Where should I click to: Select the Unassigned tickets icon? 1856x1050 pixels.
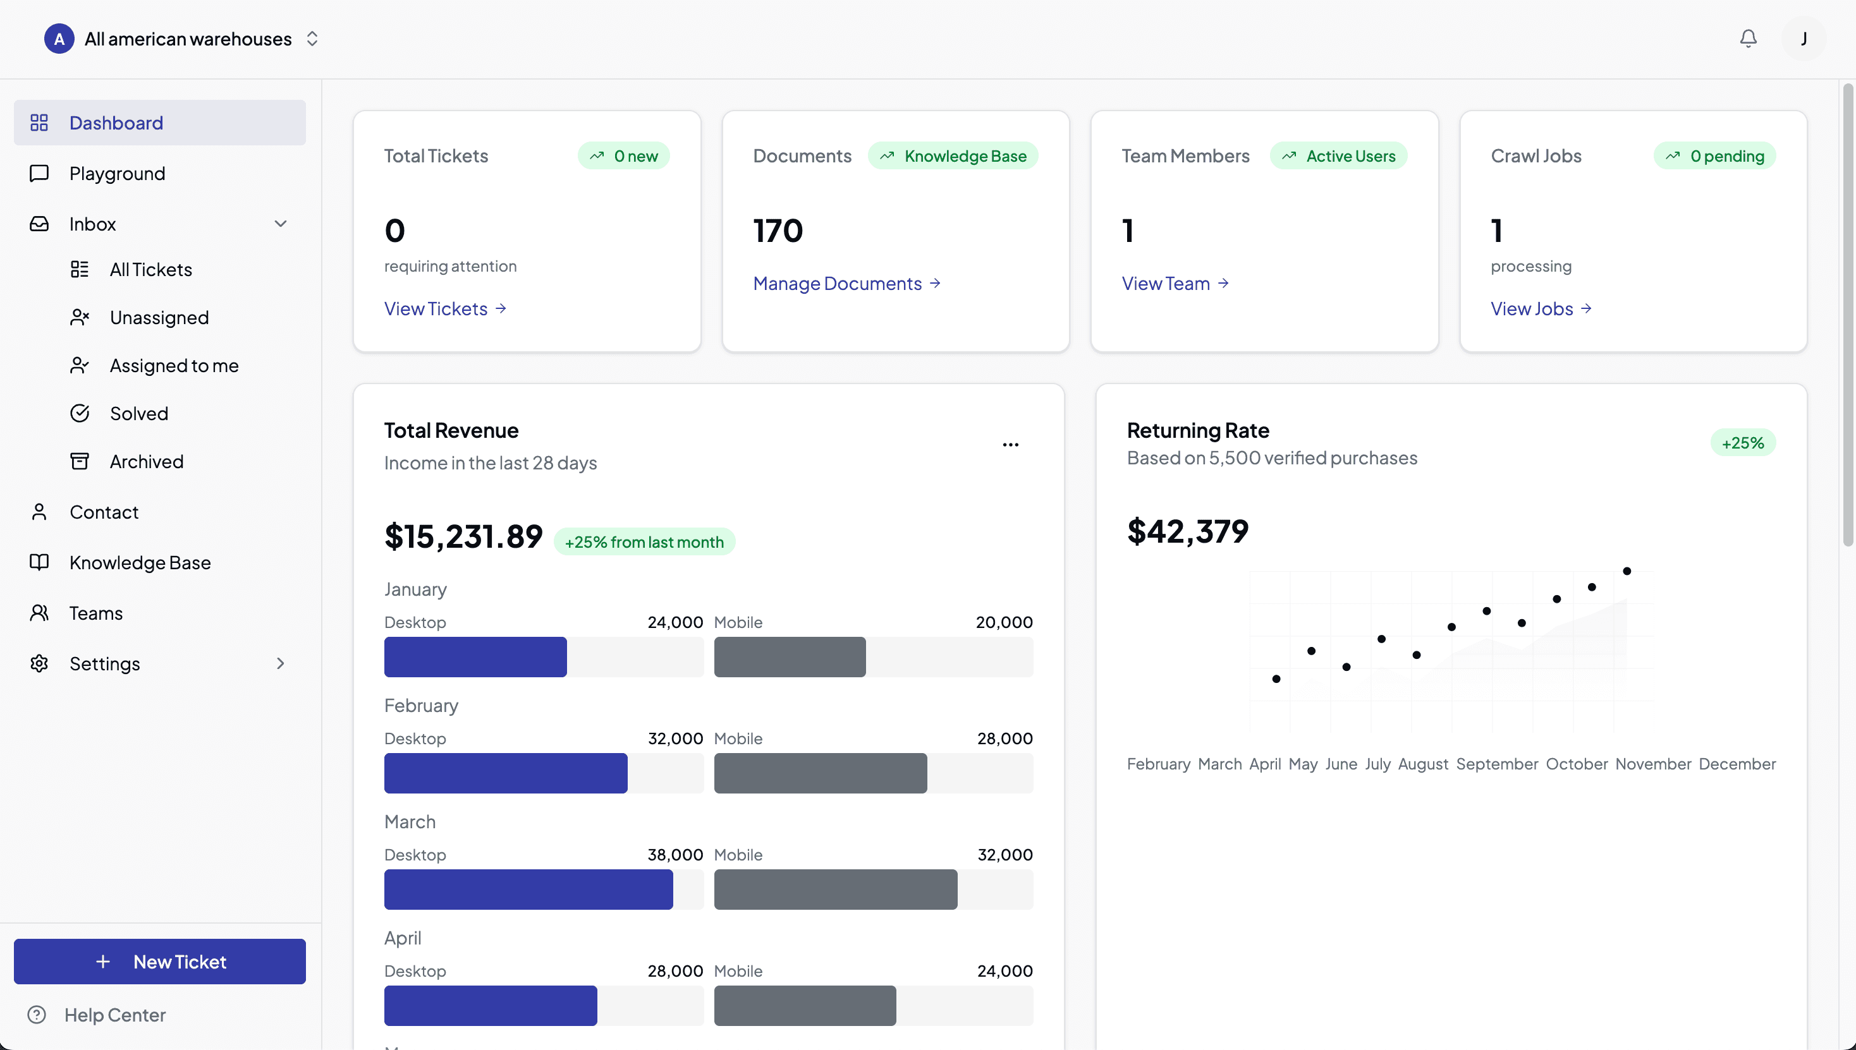pos(80,317)
